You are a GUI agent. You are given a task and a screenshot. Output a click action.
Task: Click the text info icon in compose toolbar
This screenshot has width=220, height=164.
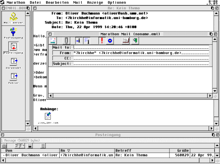click(x=87, y=41)
